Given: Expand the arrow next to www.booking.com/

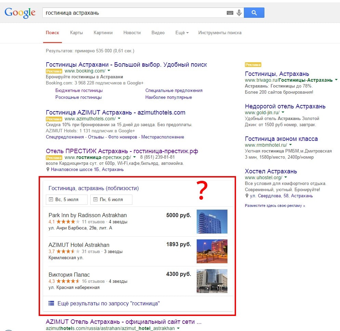Looking at the screenshot, I should [109, 71].
